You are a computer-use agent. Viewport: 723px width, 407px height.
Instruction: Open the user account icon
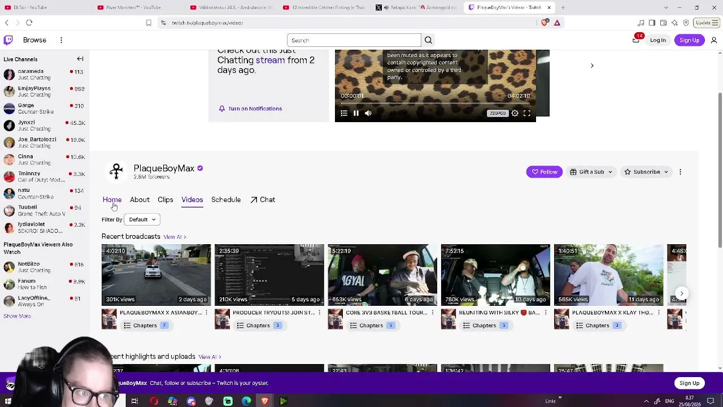[714, 40]
